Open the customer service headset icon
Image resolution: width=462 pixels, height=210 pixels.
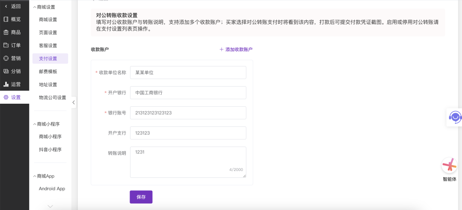(x=455, y=117)
